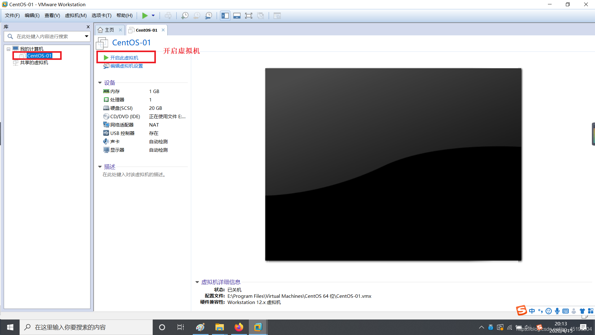Enter full screen mode icon
Image resolution: width=595 pixels, height=335 pixels.
coord(249,16)
